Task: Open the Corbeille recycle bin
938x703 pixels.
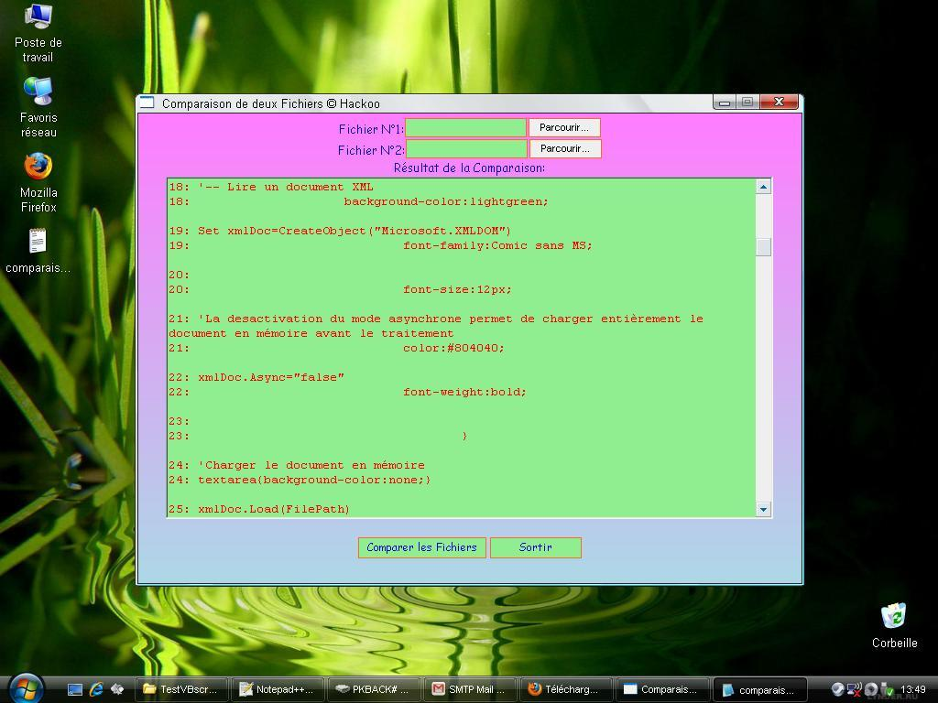Action: coord(893,616)
